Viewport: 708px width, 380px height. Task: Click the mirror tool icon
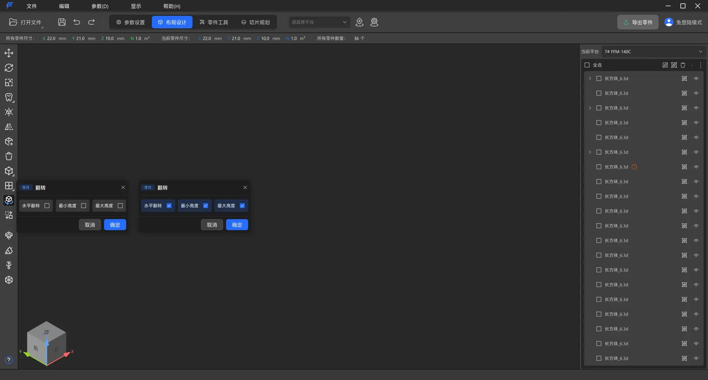9,127
